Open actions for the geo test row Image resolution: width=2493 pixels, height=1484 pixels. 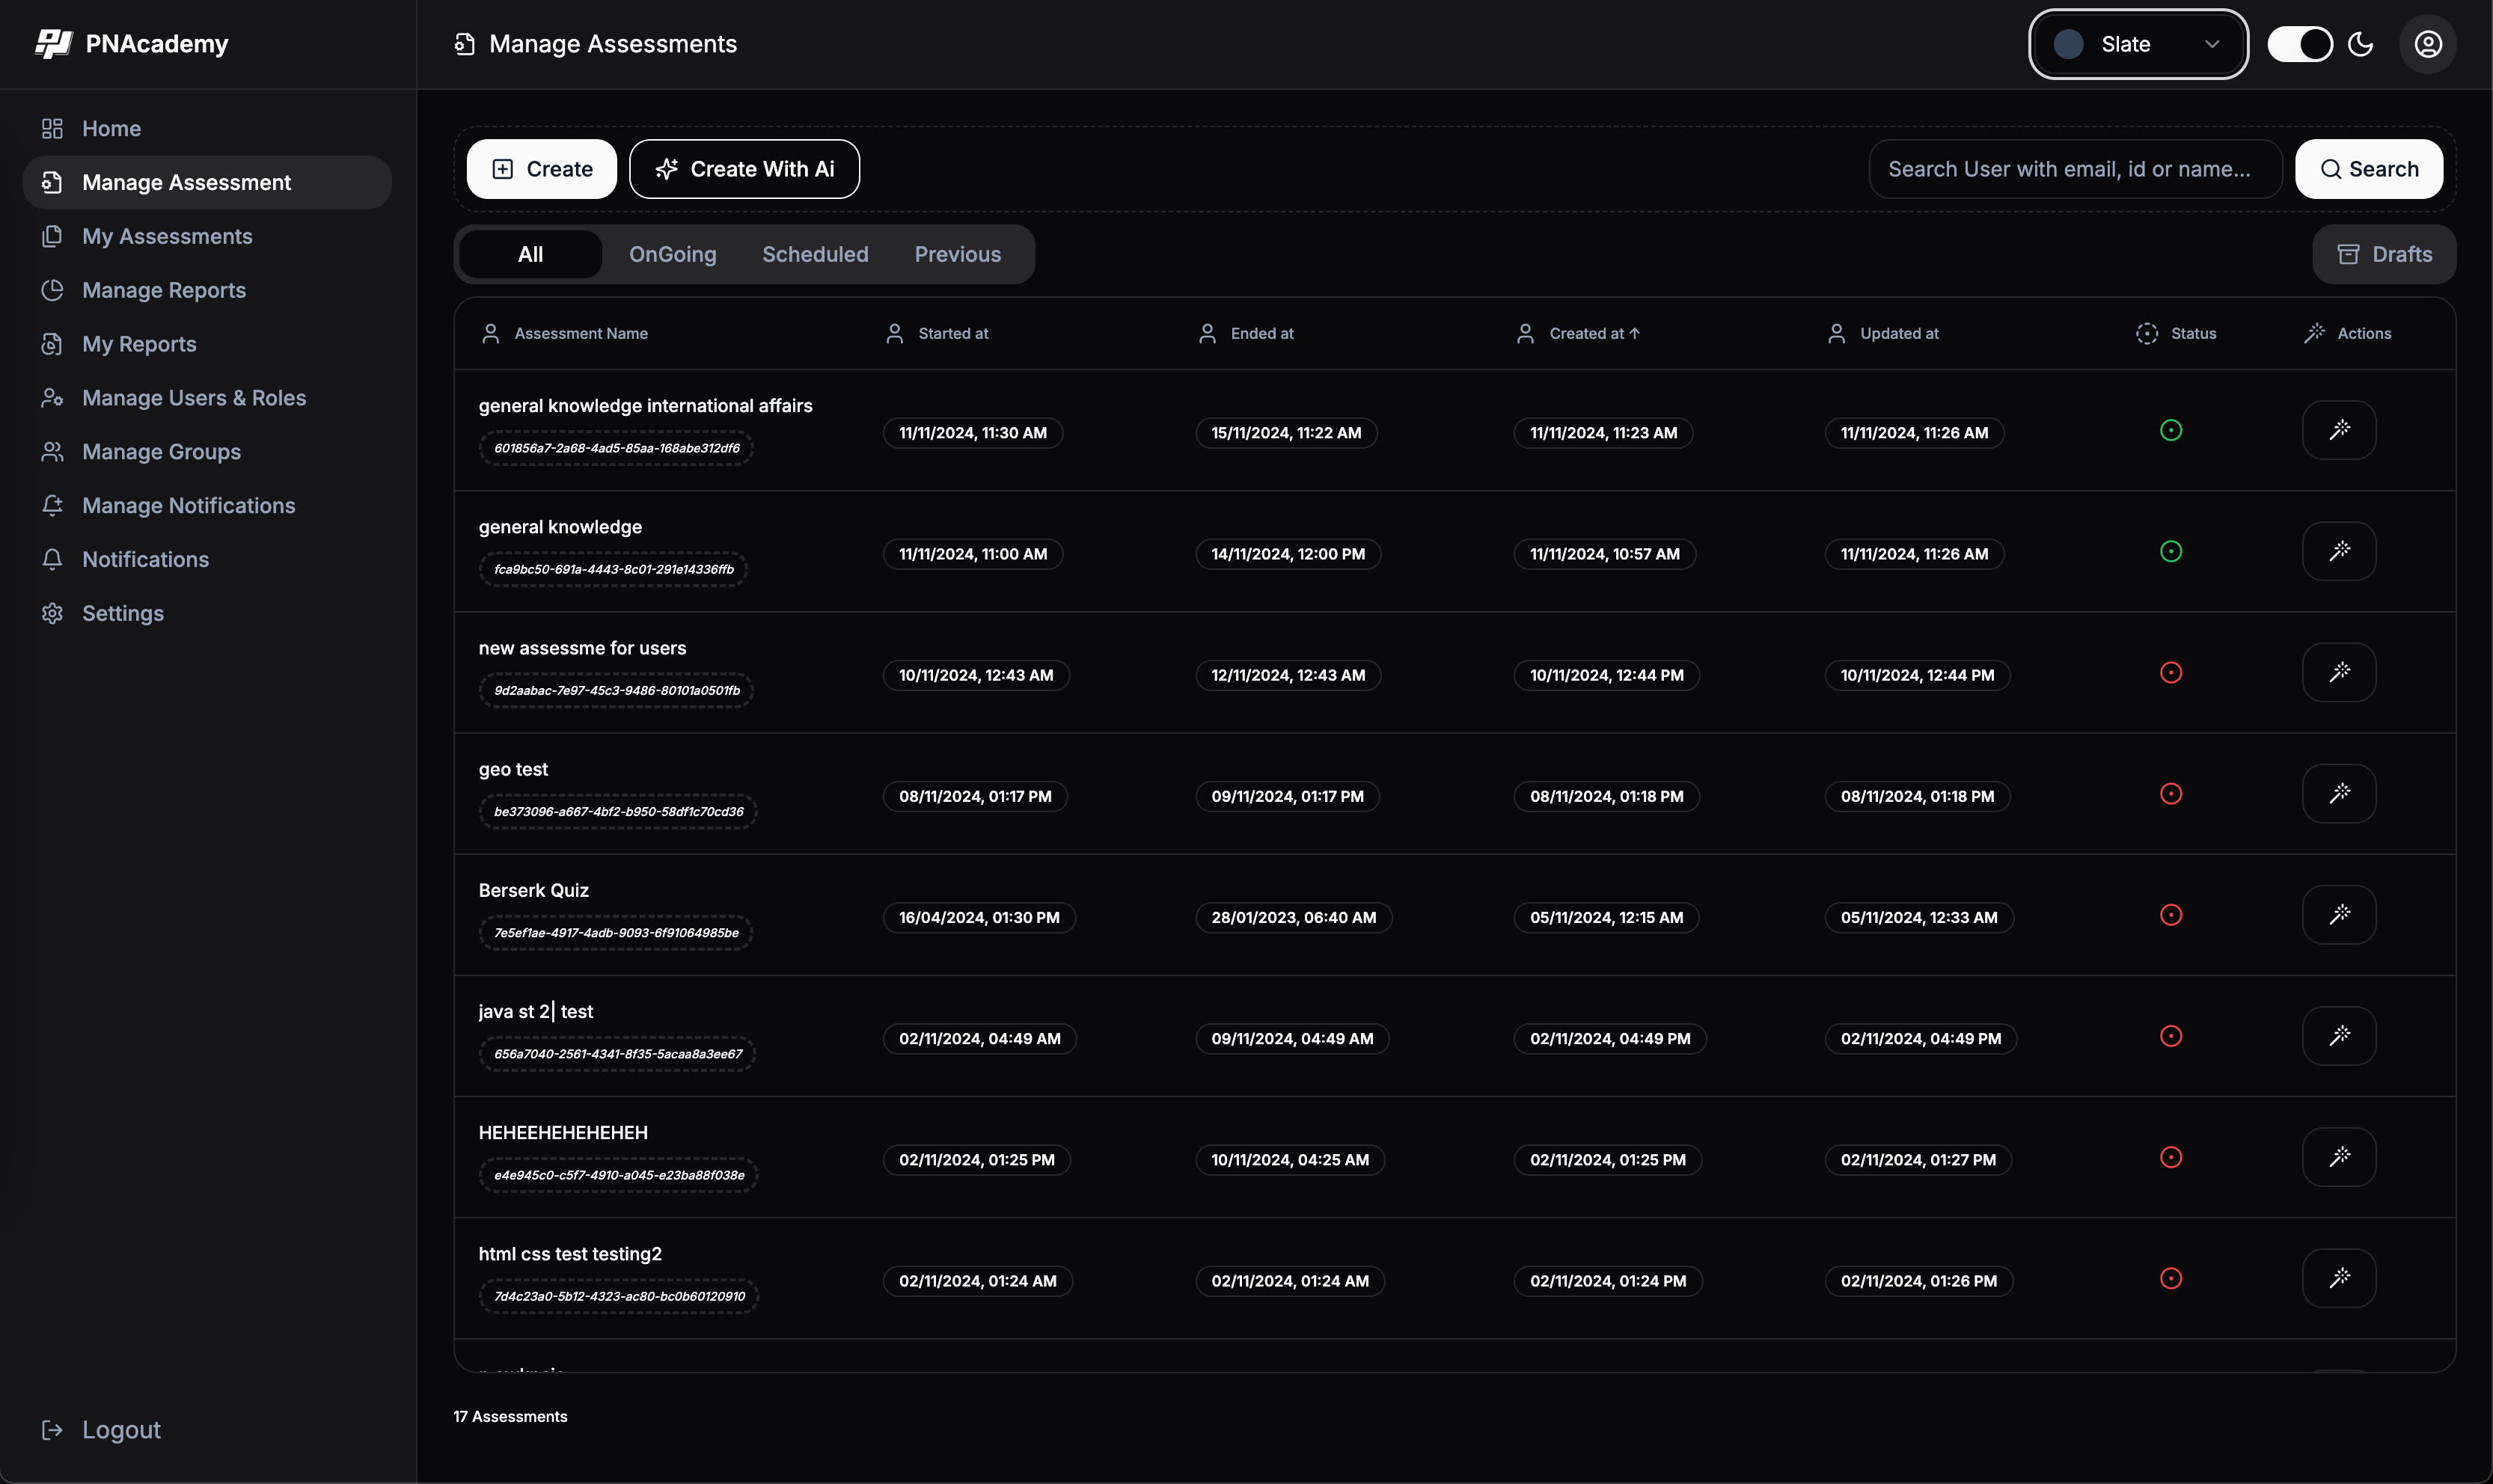2341,792
